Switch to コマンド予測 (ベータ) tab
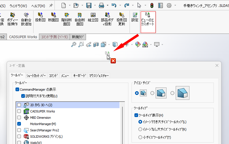This screenshot has height=144, width=229. point(54,37)
